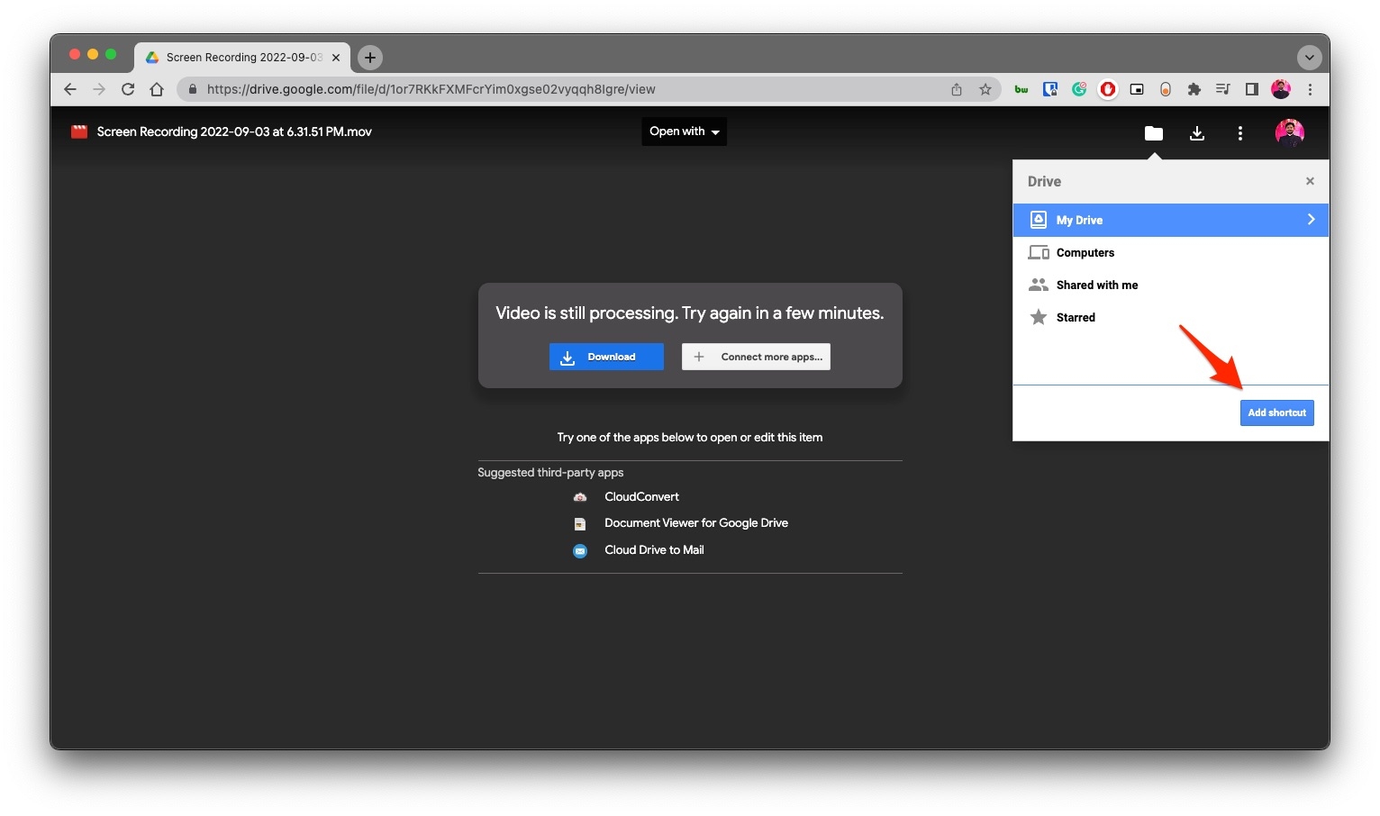The height and width of the screenshot is (816, 1380).
Task: Click the download icon in the viewer header
Action: 1196,133
